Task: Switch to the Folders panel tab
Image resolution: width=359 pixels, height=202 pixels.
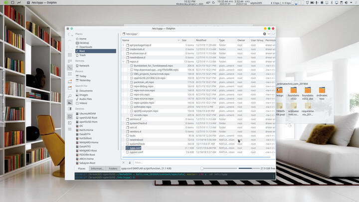Action: (113, 169)
